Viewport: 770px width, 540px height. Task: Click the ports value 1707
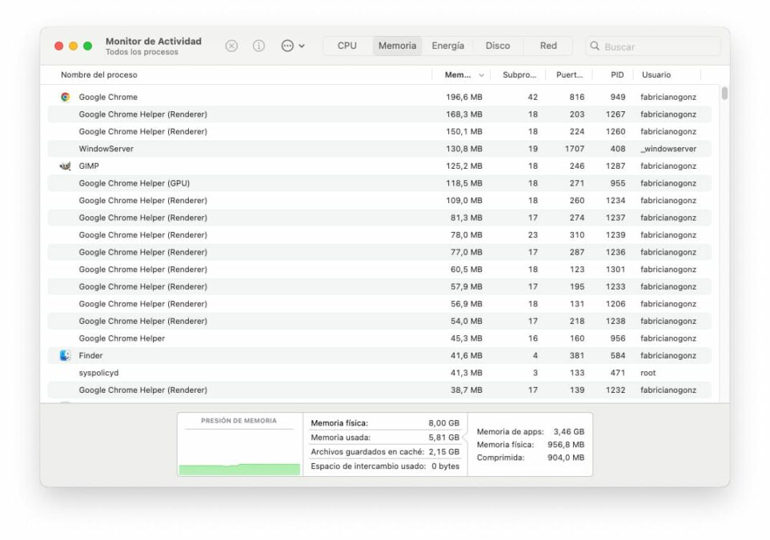coord(575,149)
